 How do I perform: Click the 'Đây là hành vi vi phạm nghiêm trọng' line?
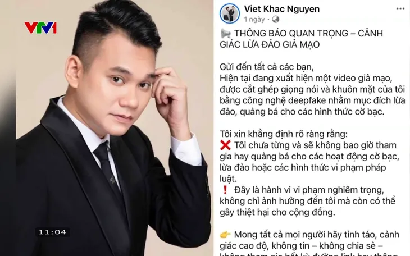click(309, 190)
